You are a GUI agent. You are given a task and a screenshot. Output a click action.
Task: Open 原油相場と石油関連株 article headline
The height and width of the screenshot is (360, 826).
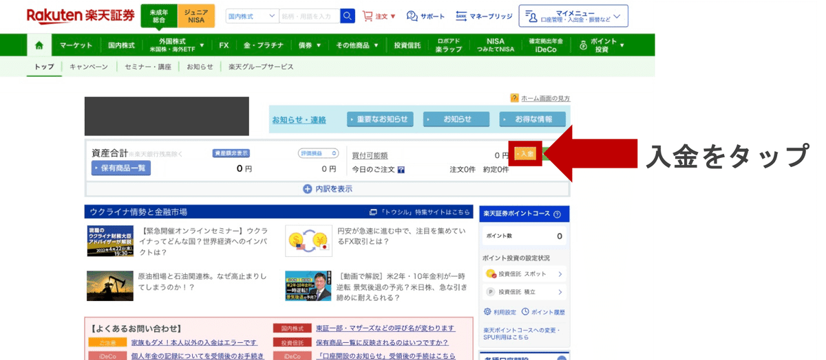[x=202, y=281]
